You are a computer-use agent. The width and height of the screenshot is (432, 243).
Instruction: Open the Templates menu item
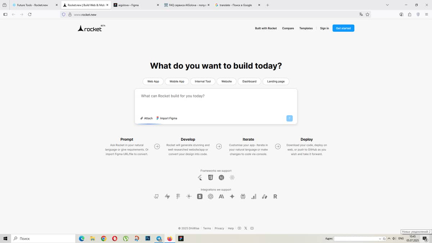(306, 28)
